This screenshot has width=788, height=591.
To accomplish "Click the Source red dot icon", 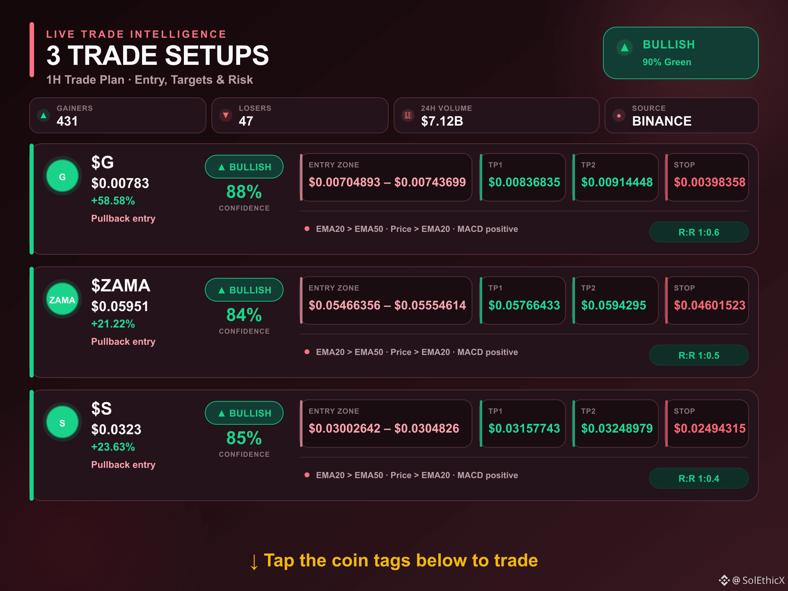I will pyautogui.click(x=618, y=115).
